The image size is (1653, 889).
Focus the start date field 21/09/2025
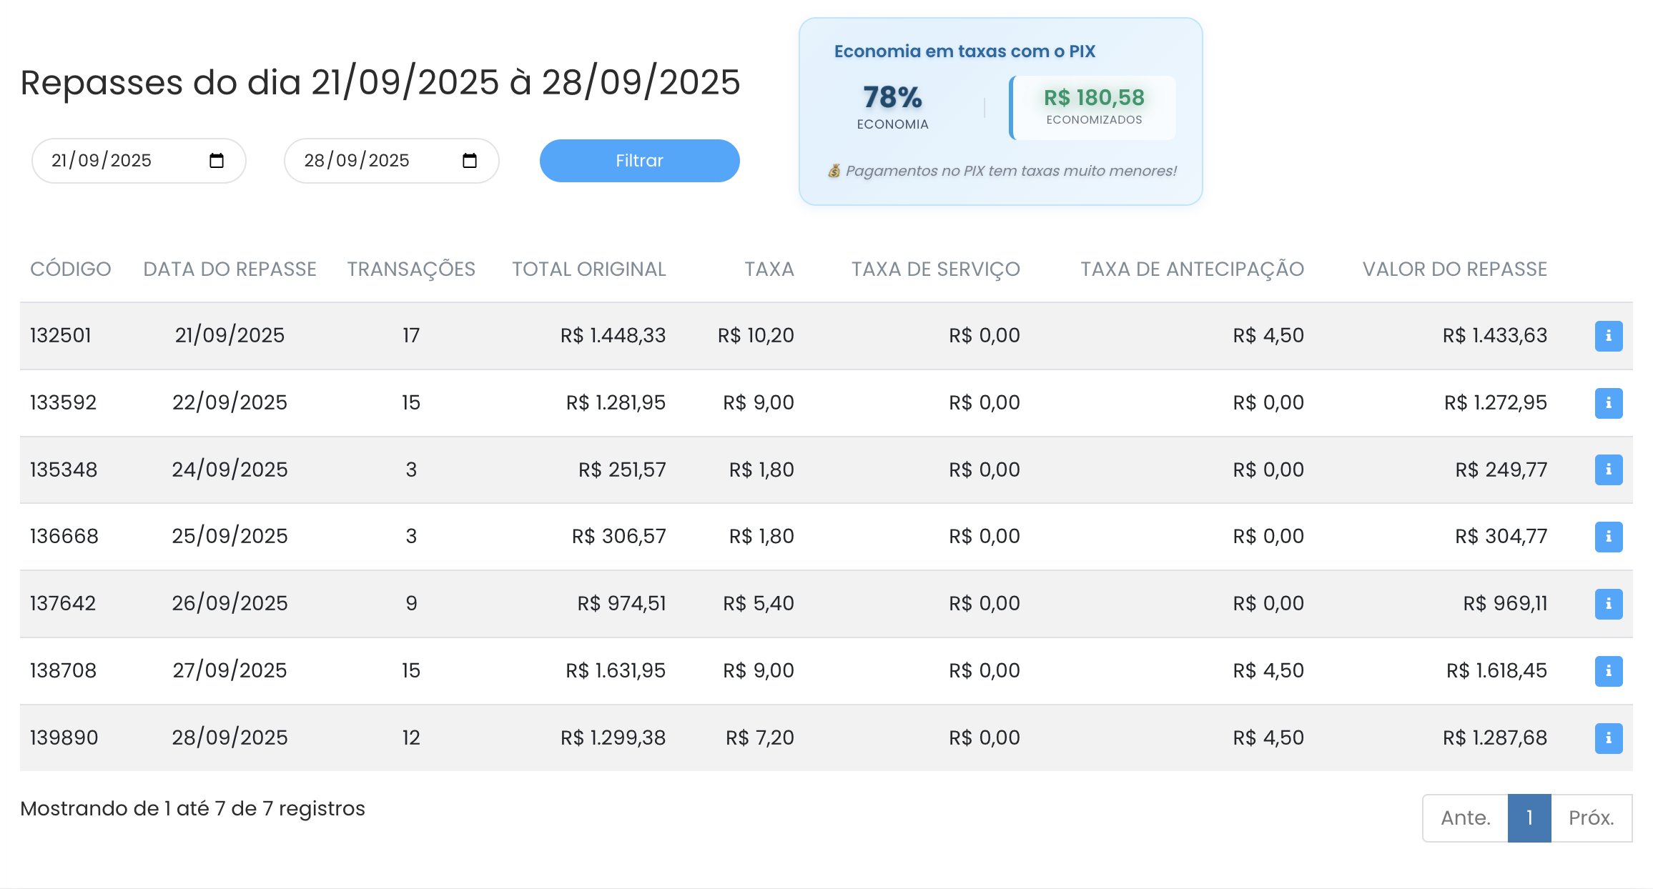click(x=139, y=161)
